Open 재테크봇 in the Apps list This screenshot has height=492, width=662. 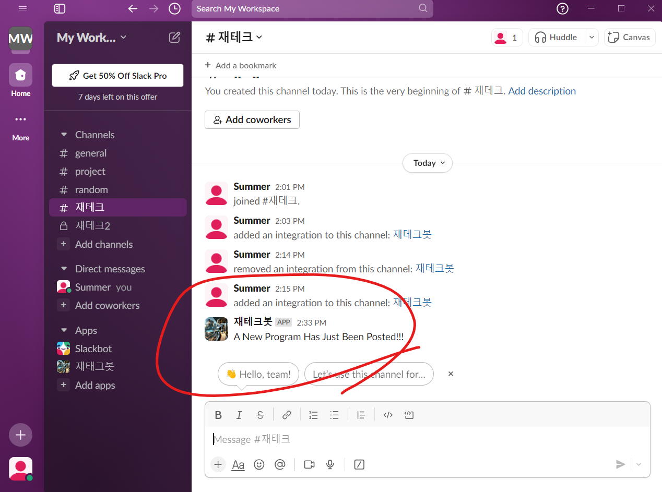(x=118, y=366)
